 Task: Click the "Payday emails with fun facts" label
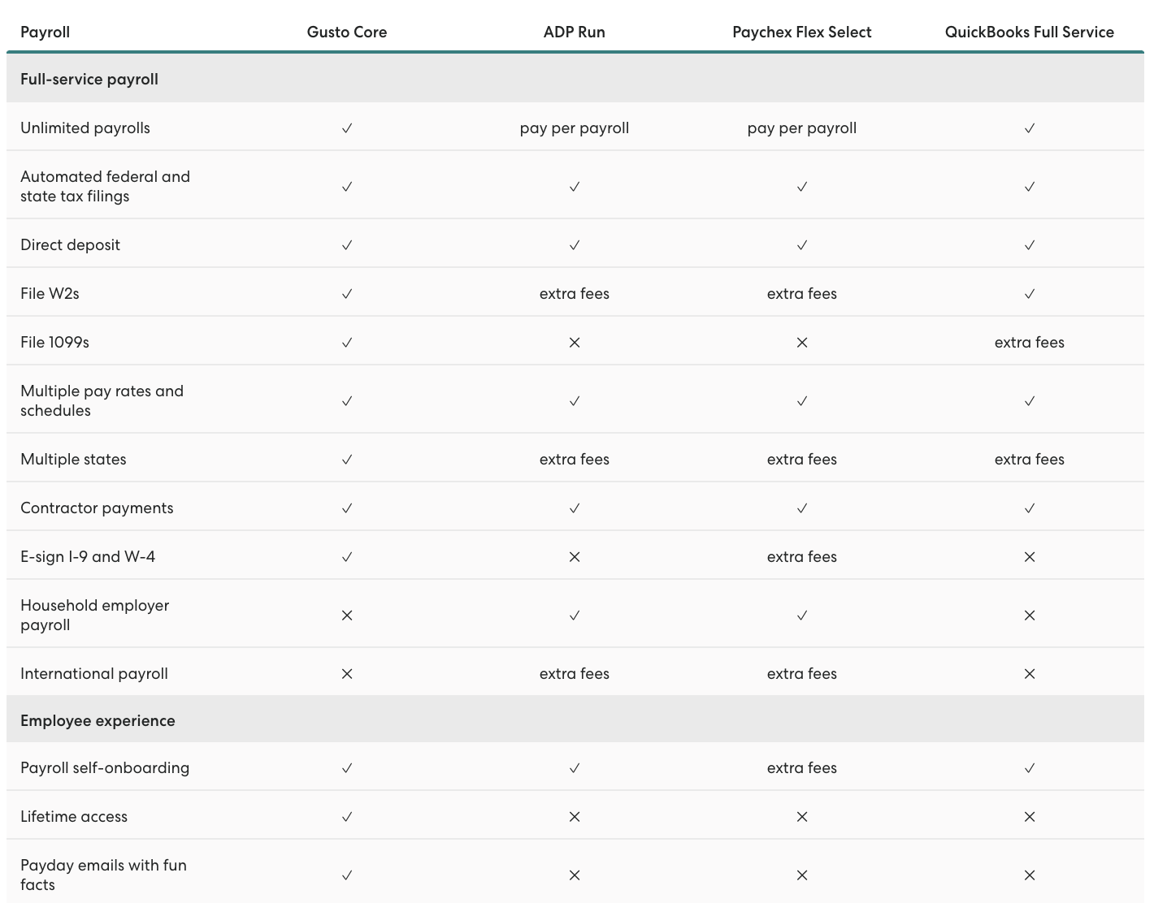click(103, 875)
